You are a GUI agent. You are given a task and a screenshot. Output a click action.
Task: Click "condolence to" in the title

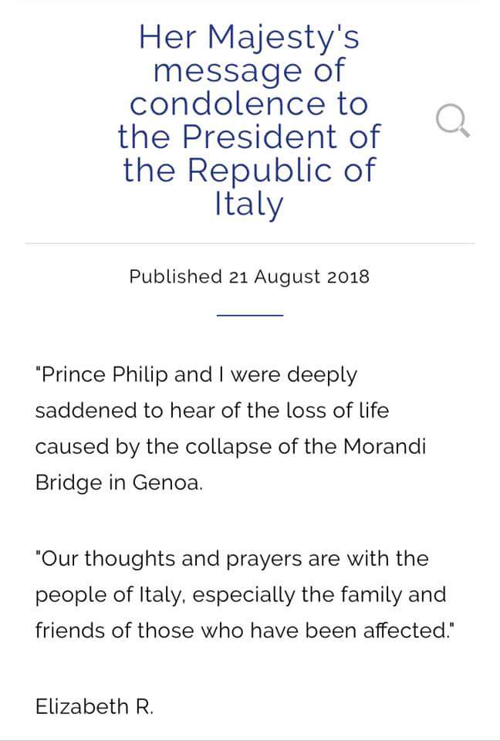pos(248,103)
